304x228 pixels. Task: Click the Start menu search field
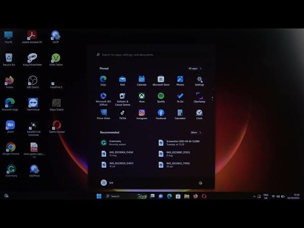coord(151,55)
